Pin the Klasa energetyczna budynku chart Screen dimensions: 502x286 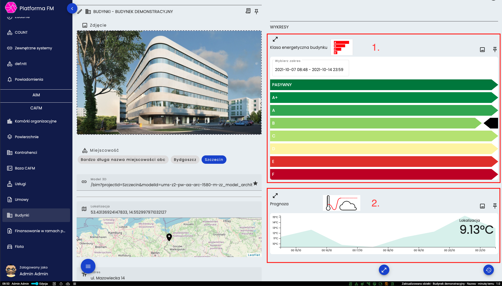(x=495, y=49)
